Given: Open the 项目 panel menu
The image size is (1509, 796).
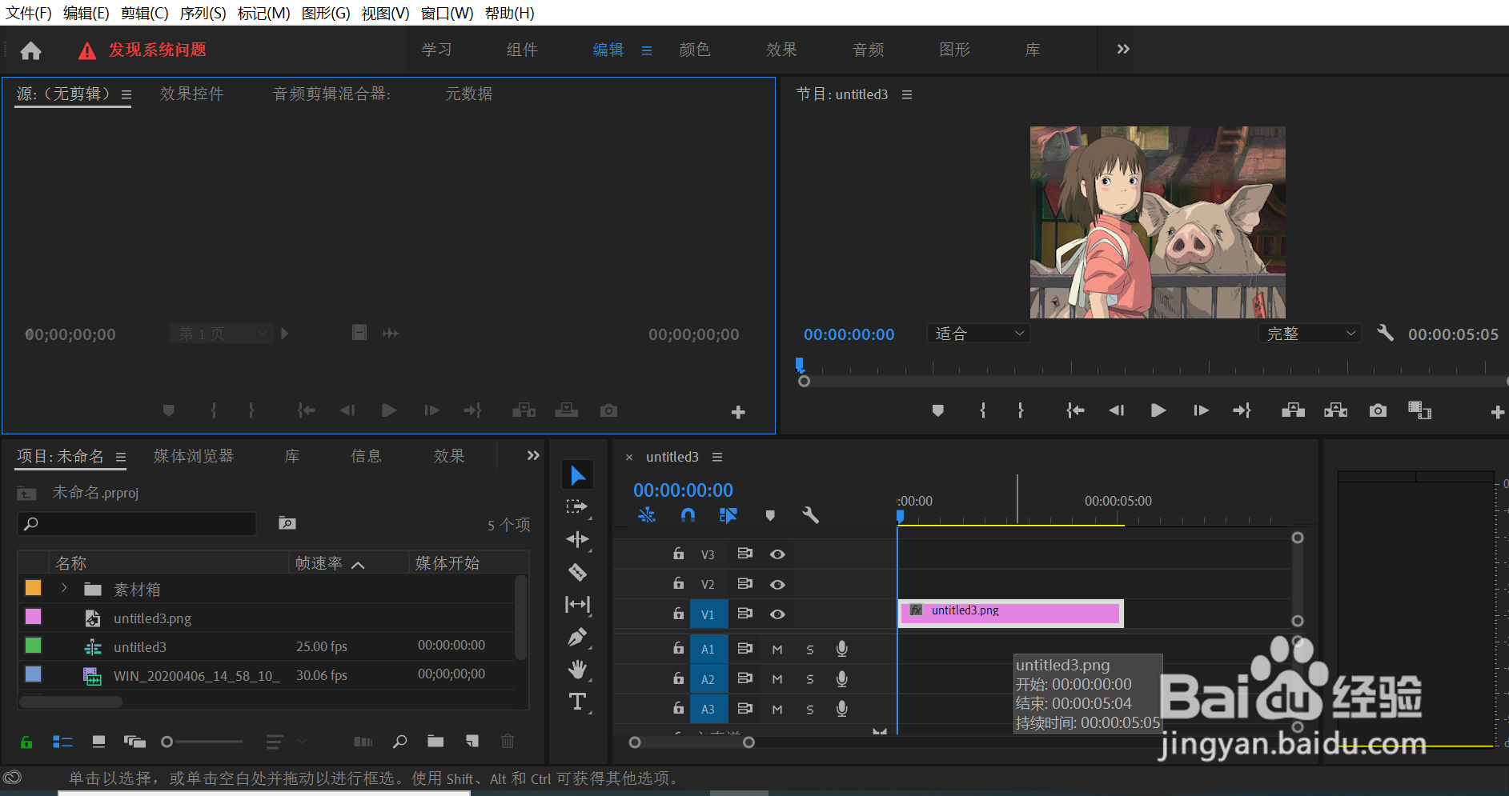Looking at the screenshot, I should 121,457.
